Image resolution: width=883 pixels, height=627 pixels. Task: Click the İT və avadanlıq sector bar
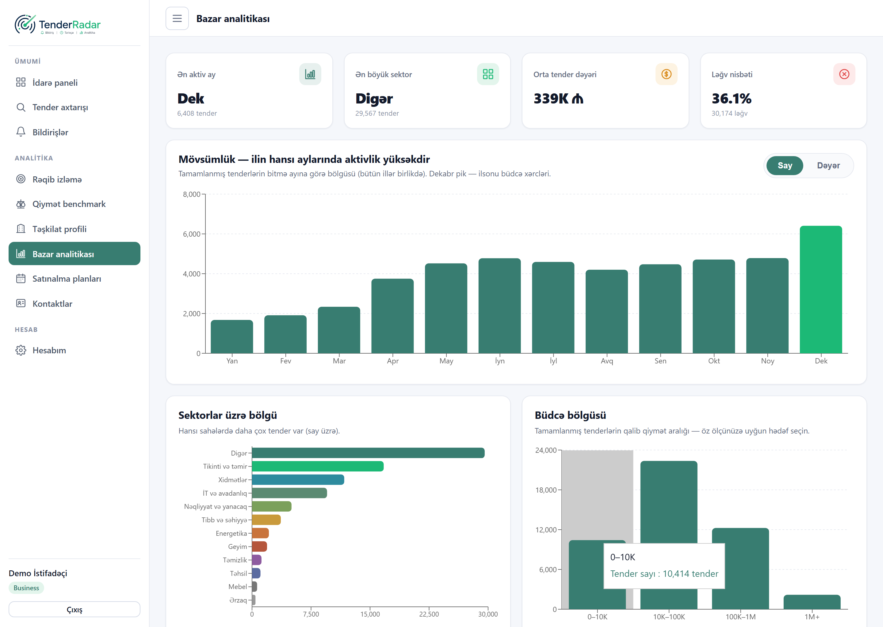click(x=289, y=493)
